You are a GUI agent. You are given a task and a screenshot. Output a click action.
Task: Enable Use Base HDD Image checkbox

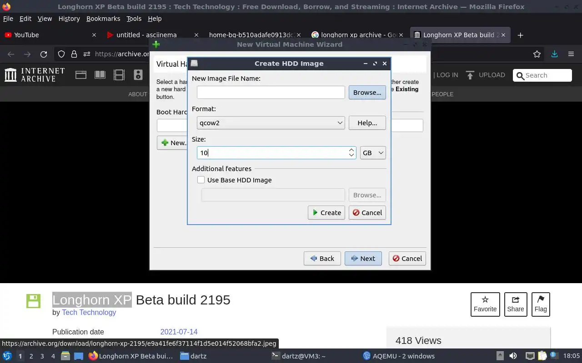[201, 180]
